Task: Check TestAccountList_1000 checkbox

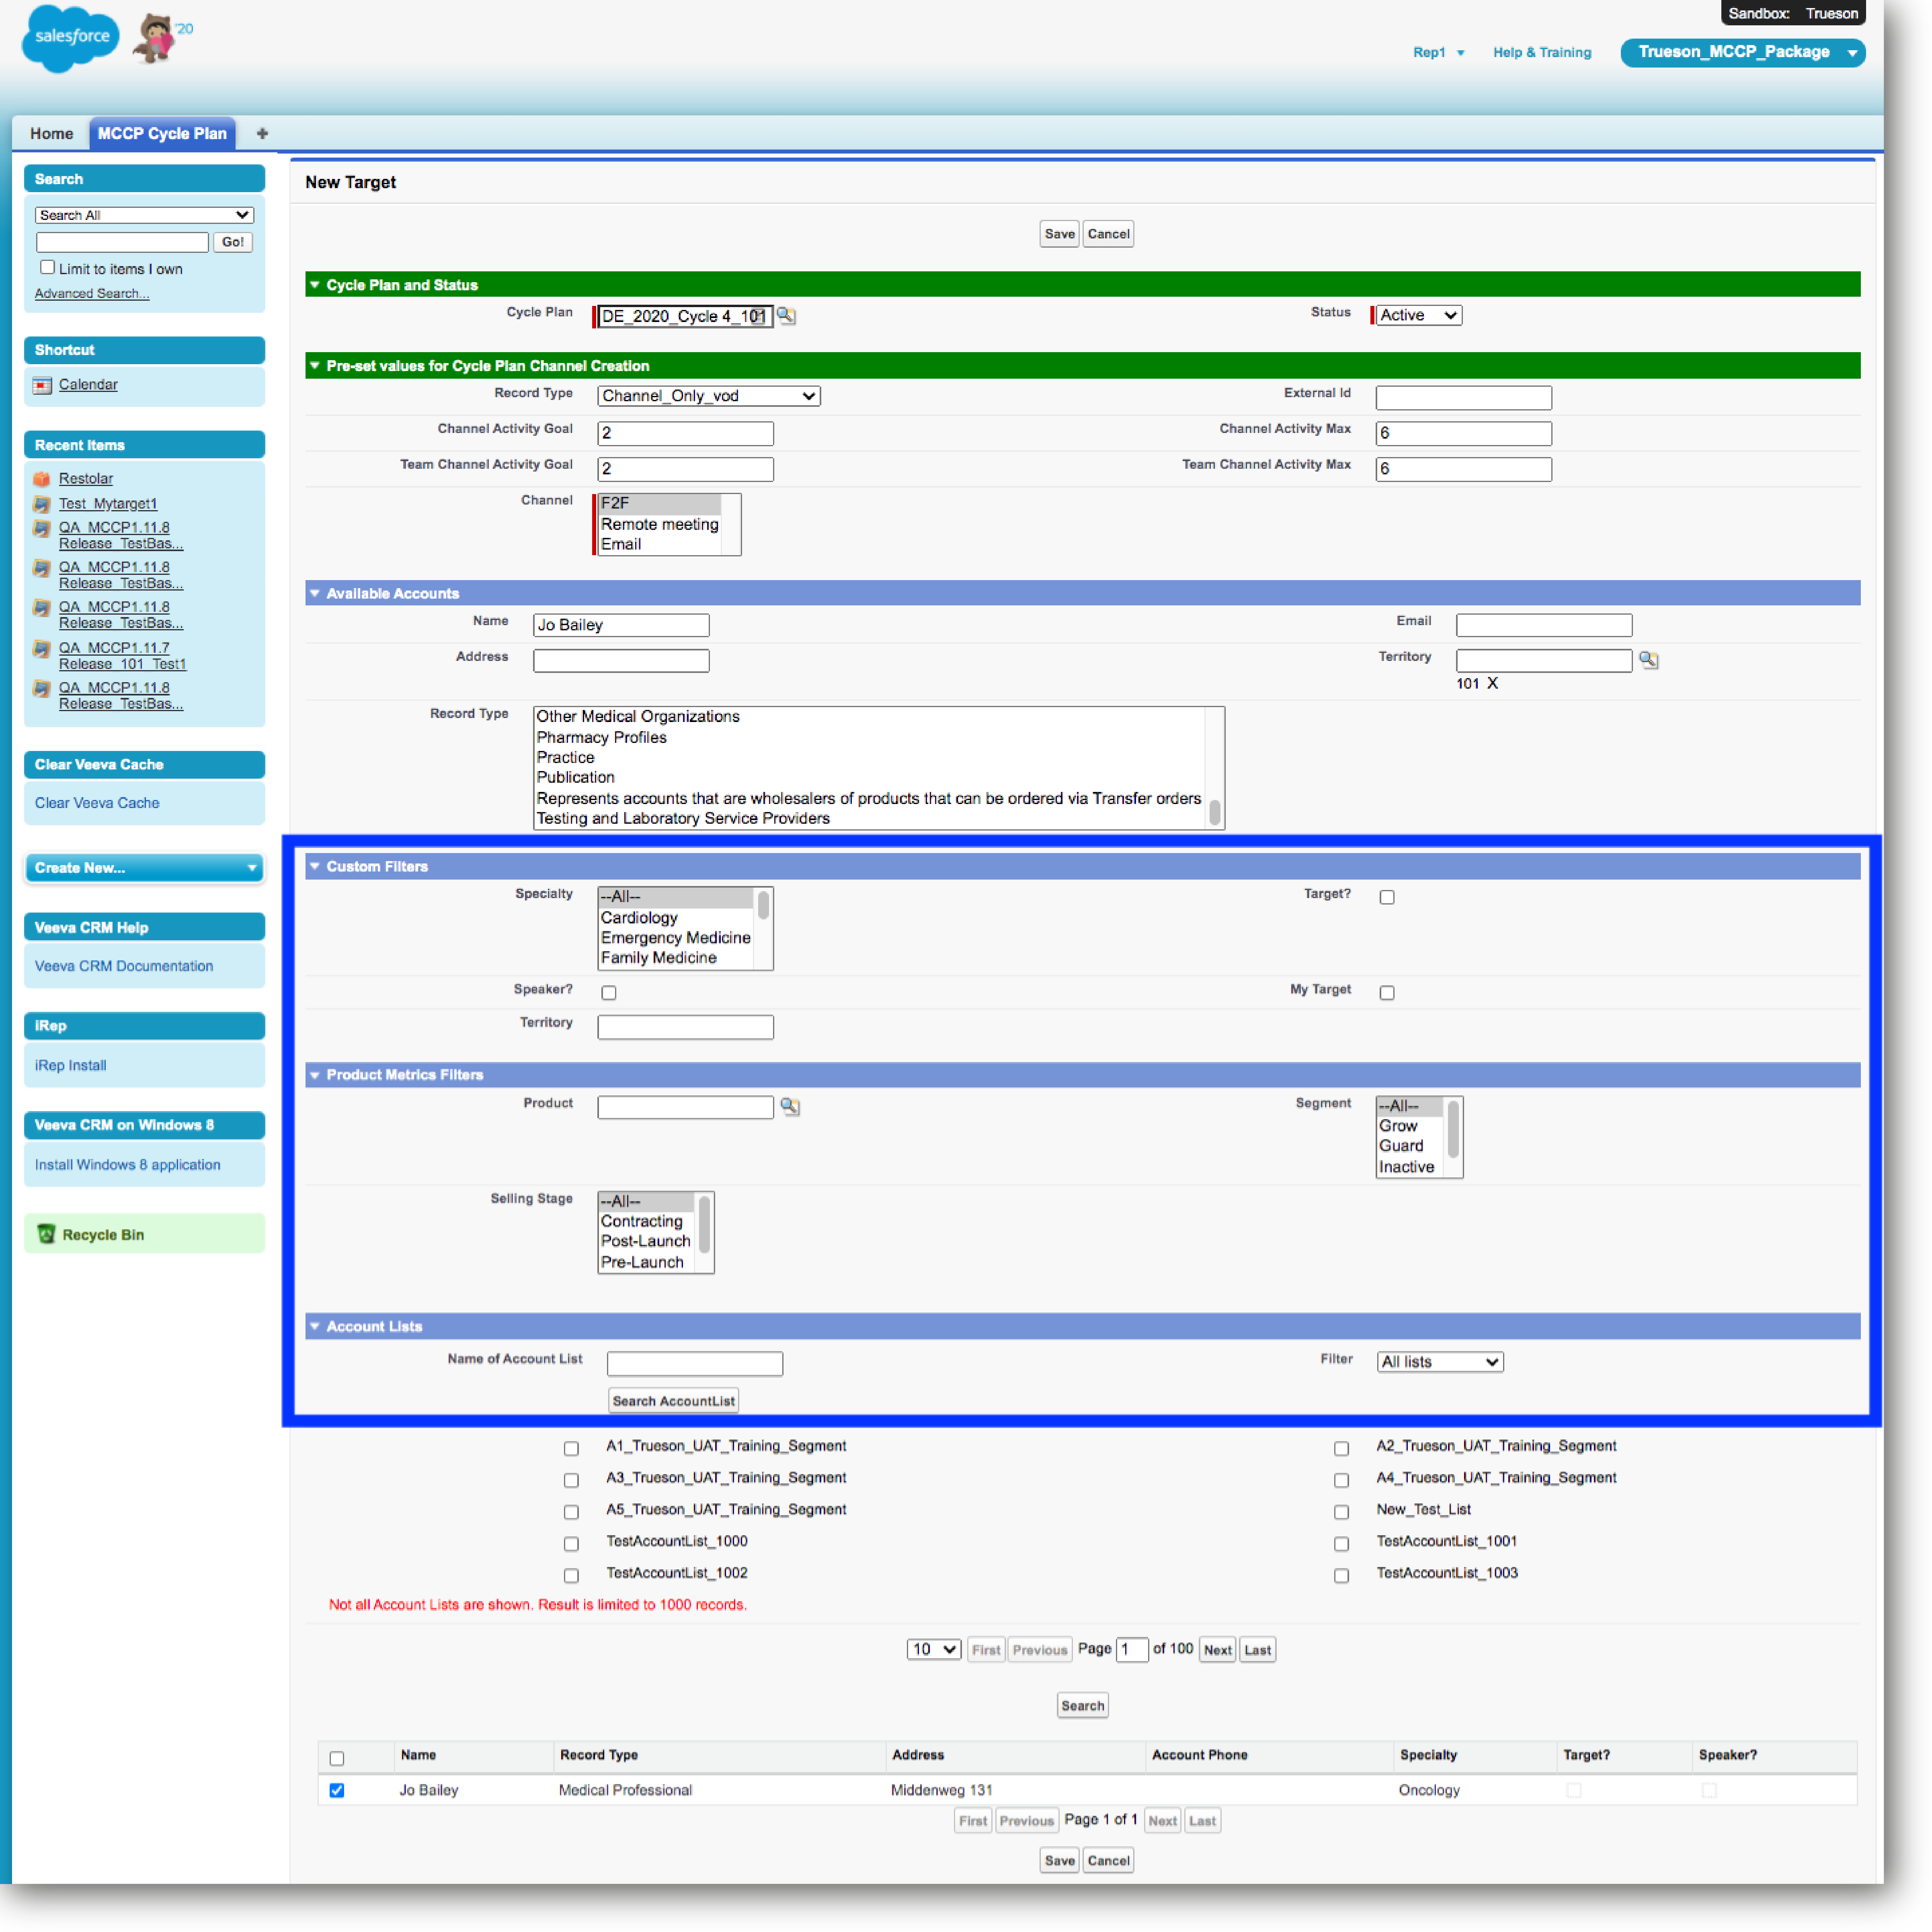Action: click(571, 1544)
